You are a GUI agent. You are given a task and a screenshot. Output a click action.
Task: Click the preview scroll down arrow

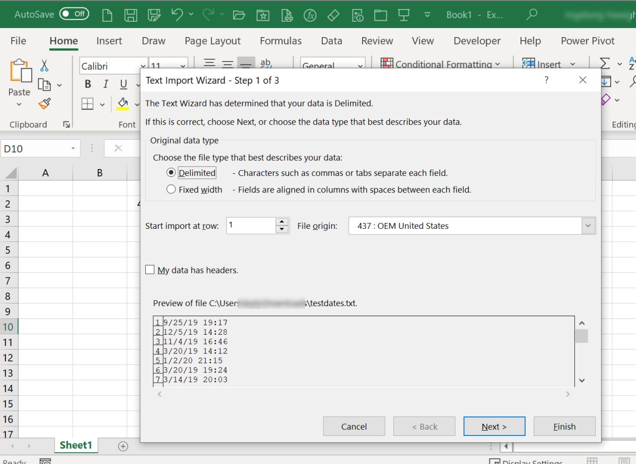click(x=581, y=380)
